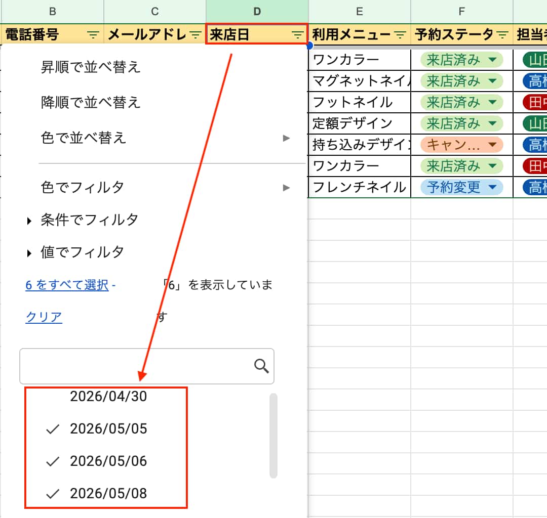Click filter icon in 来店日 header
The height and width of the screenshot is (518, 547).
point(297,34)
